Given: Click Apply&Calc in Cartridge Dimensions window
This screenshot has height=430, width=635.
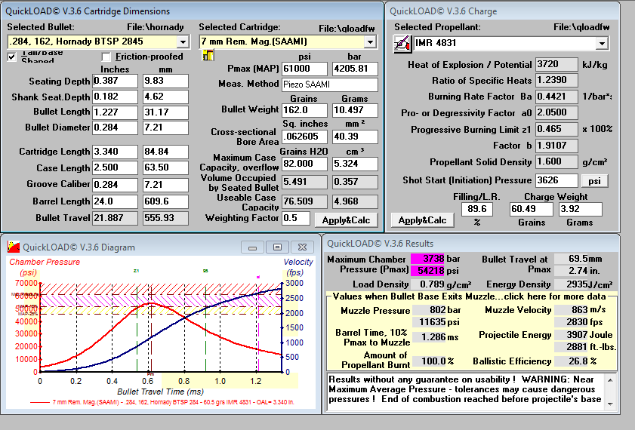Looking at the screenshot, I should (346, 220).
